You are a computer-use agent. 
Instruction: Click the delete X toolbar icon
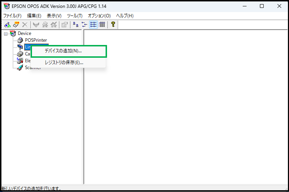pos(25,24)
